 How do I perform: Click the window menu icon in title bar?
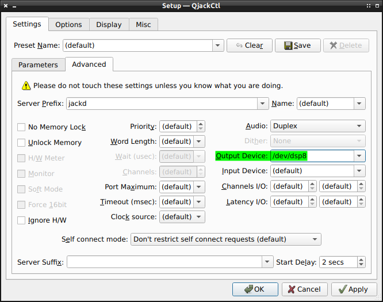coord(7,6)
